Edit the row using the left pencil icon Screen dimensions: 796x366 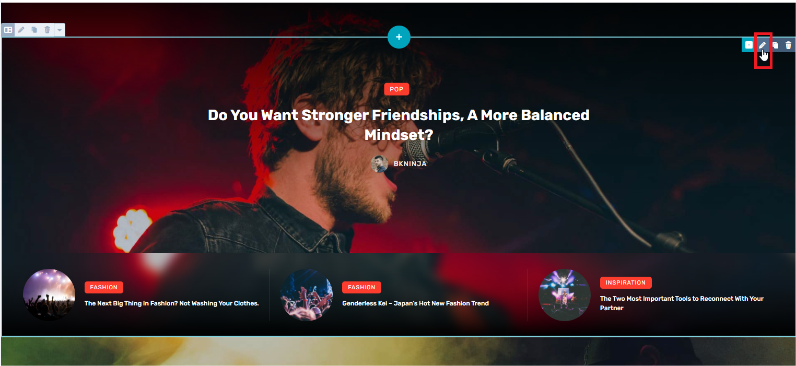click(21, 30)
